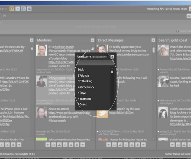Click trash icon below the leftmost column
This screenshot has width=191, height=159.
point(13,145)
